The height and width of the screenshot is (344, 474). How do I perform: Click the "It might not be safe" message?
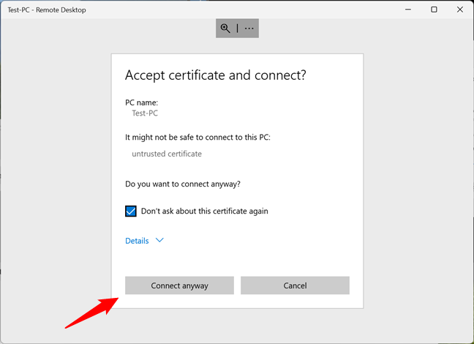point(197,138)
